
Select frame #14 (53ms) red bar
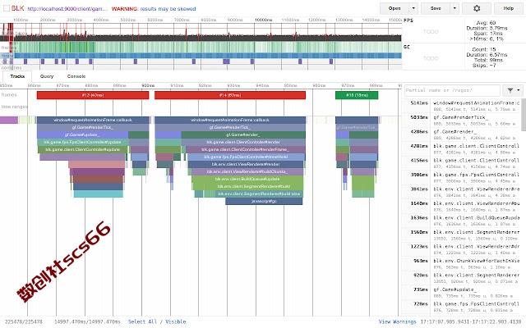click(x=230, y=95)
